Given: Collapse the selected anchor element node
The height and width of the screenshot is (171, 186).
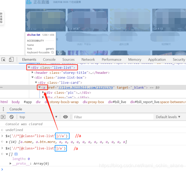Looking at the screenshot, I should (x=39, y=87).
